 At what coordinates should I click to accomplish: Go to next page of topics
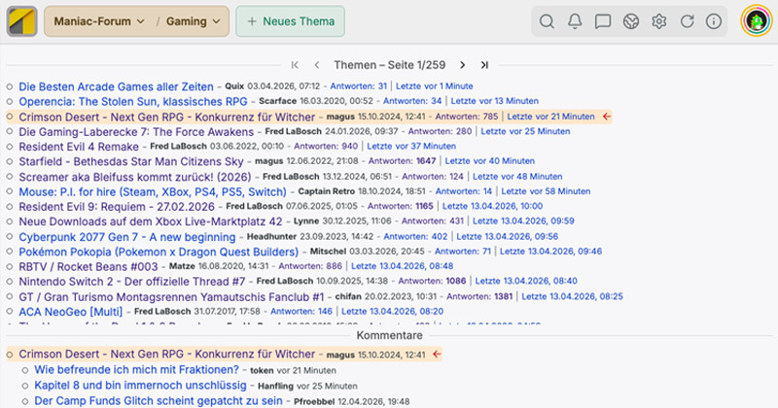coord(463,65)
